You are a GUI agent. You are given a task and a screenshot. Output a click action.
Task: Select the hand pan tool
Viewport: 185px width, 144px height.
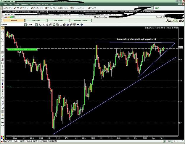[x=3, y=32]
